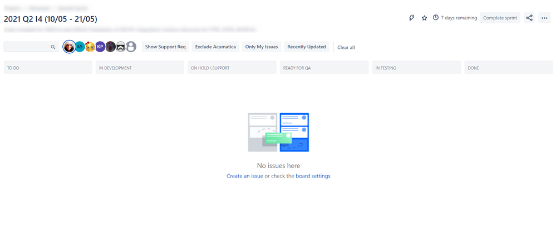The width and height of the screenshot is (556, 233).
Task: Focus the board search input field
Action: click(x=31, y=47)
